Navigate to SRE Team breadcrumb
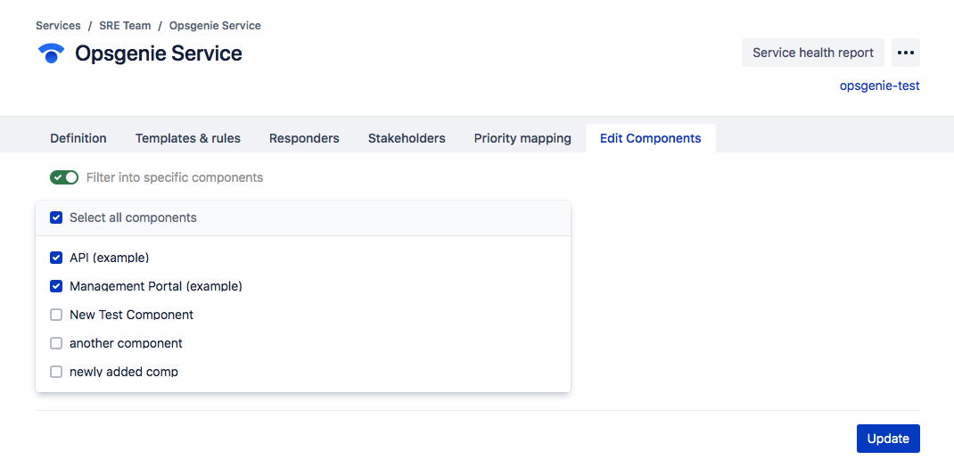 click(125, 26)
